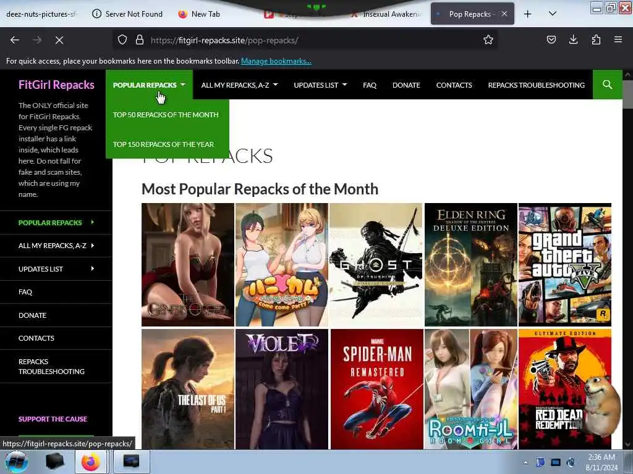Open Contacts in the top navigation

coord(454,85)
